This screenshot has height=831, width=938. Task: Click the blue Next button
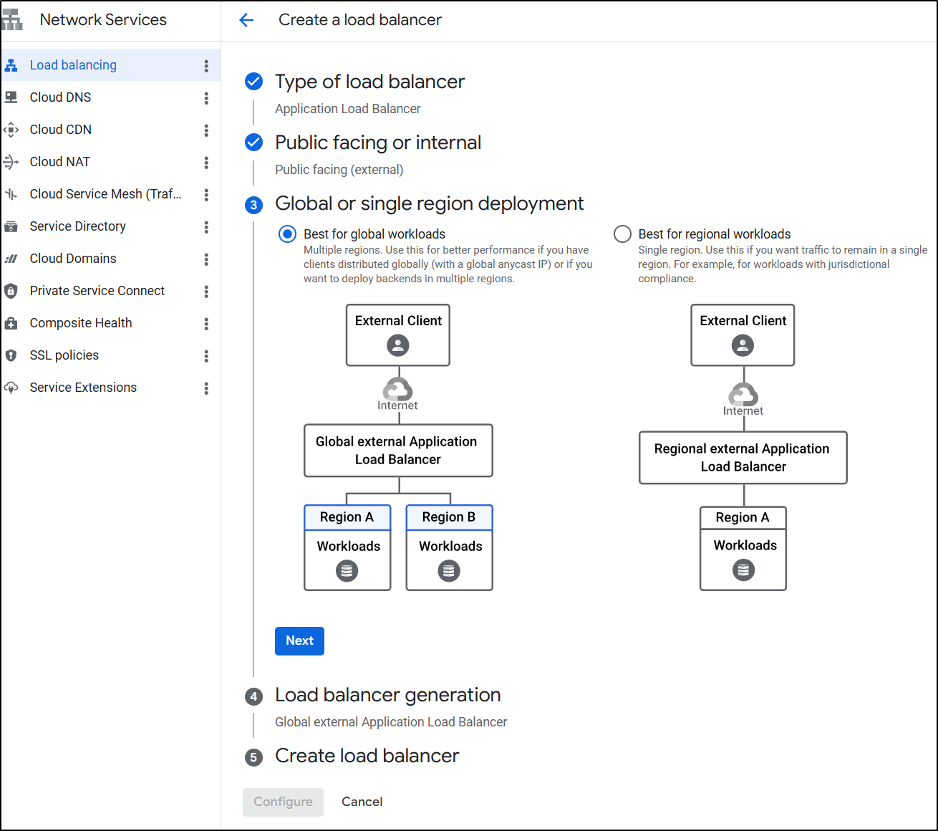[299, 641]
